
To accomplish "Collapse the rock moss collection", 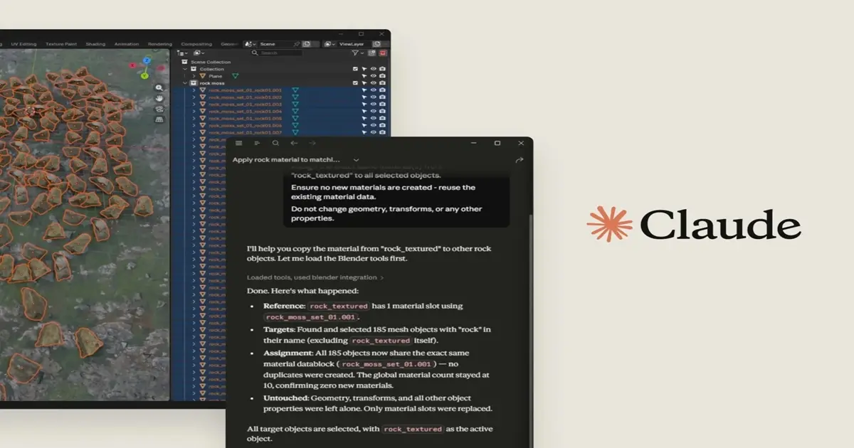I will coord(186,83).
